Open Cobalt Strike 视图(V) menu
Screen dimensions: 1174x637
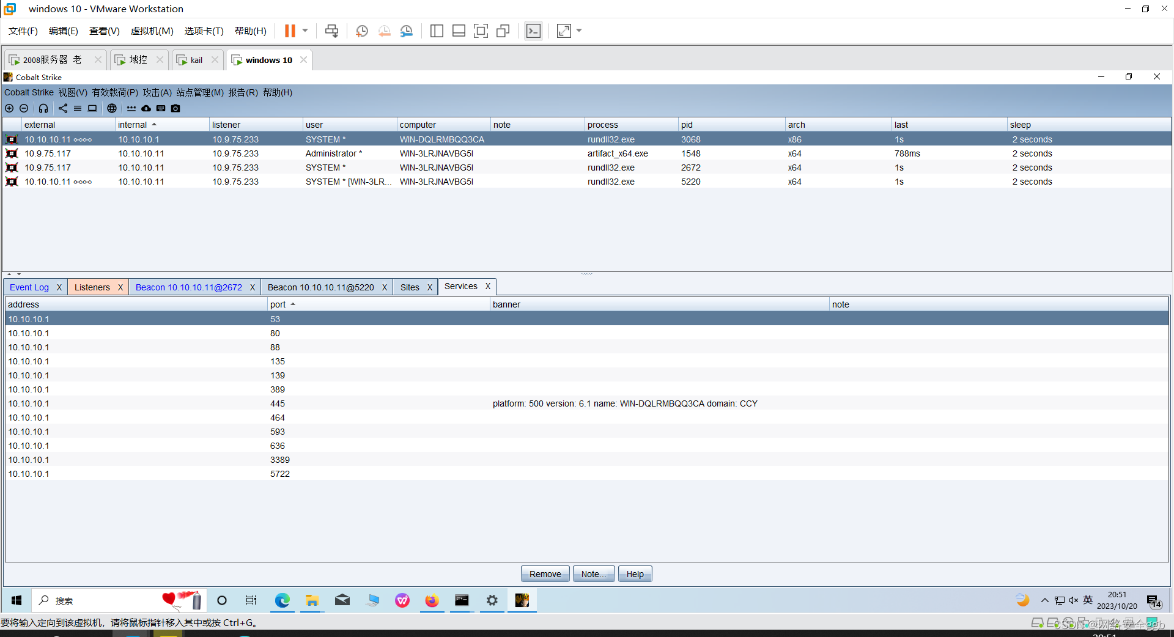click(73, 92)
